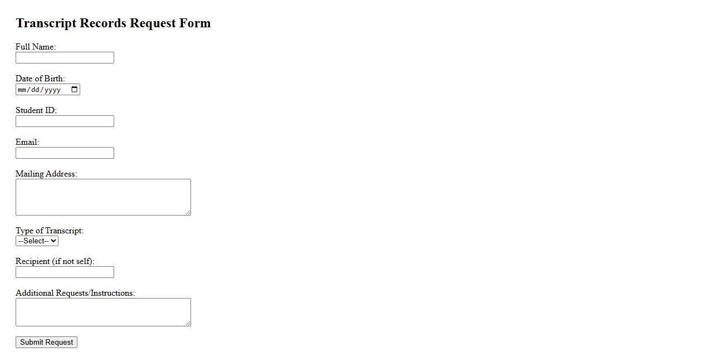Focus the Student ID input box
Screen dimensions: 712x362
(65, 121)
